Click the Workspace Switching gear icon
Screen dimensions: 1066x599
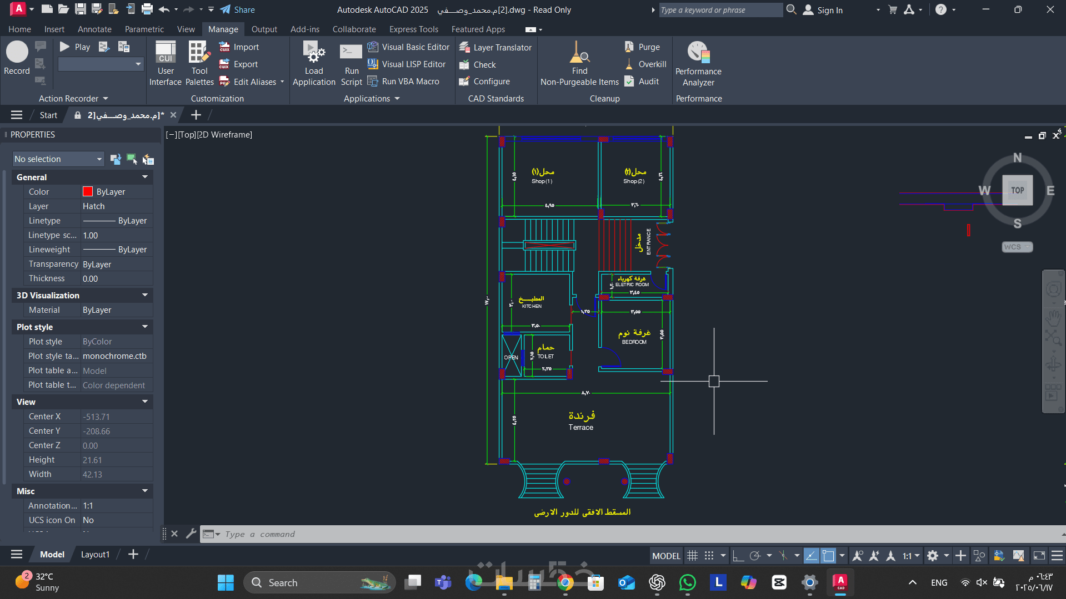pyautogui.click(x=933, y=555)
